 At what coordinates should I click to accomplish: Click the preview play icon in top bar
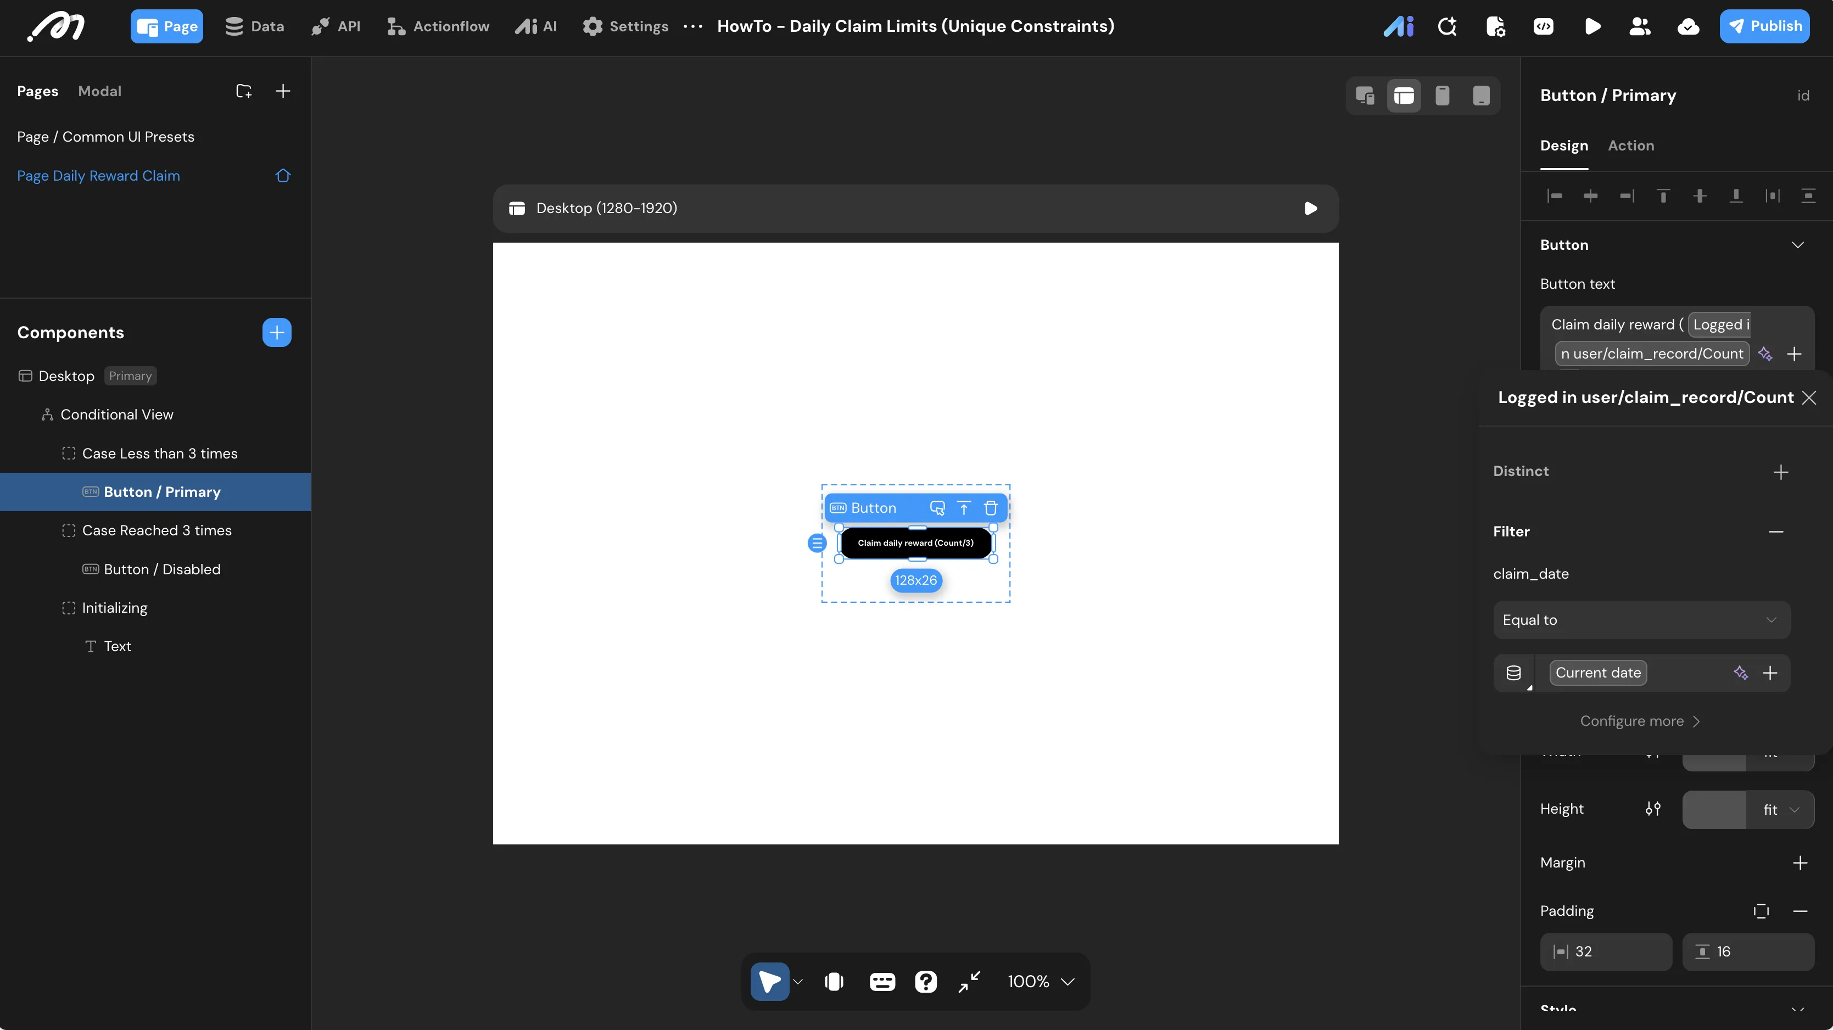1592,27
